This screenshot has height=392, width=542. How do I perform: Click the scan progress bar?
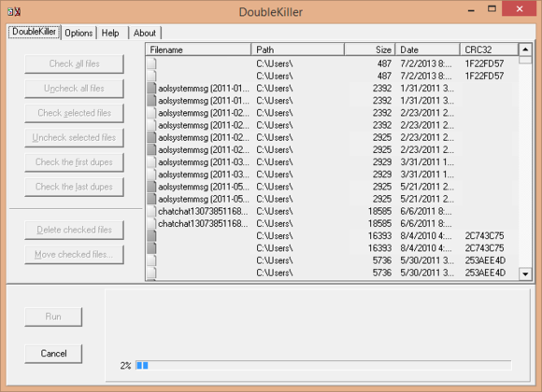pos(323,366)
